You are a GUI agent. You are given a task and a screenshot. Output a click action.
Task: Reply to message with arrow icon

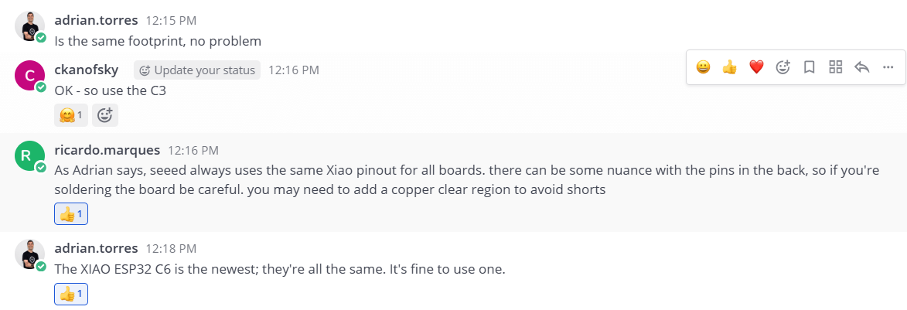862,67
